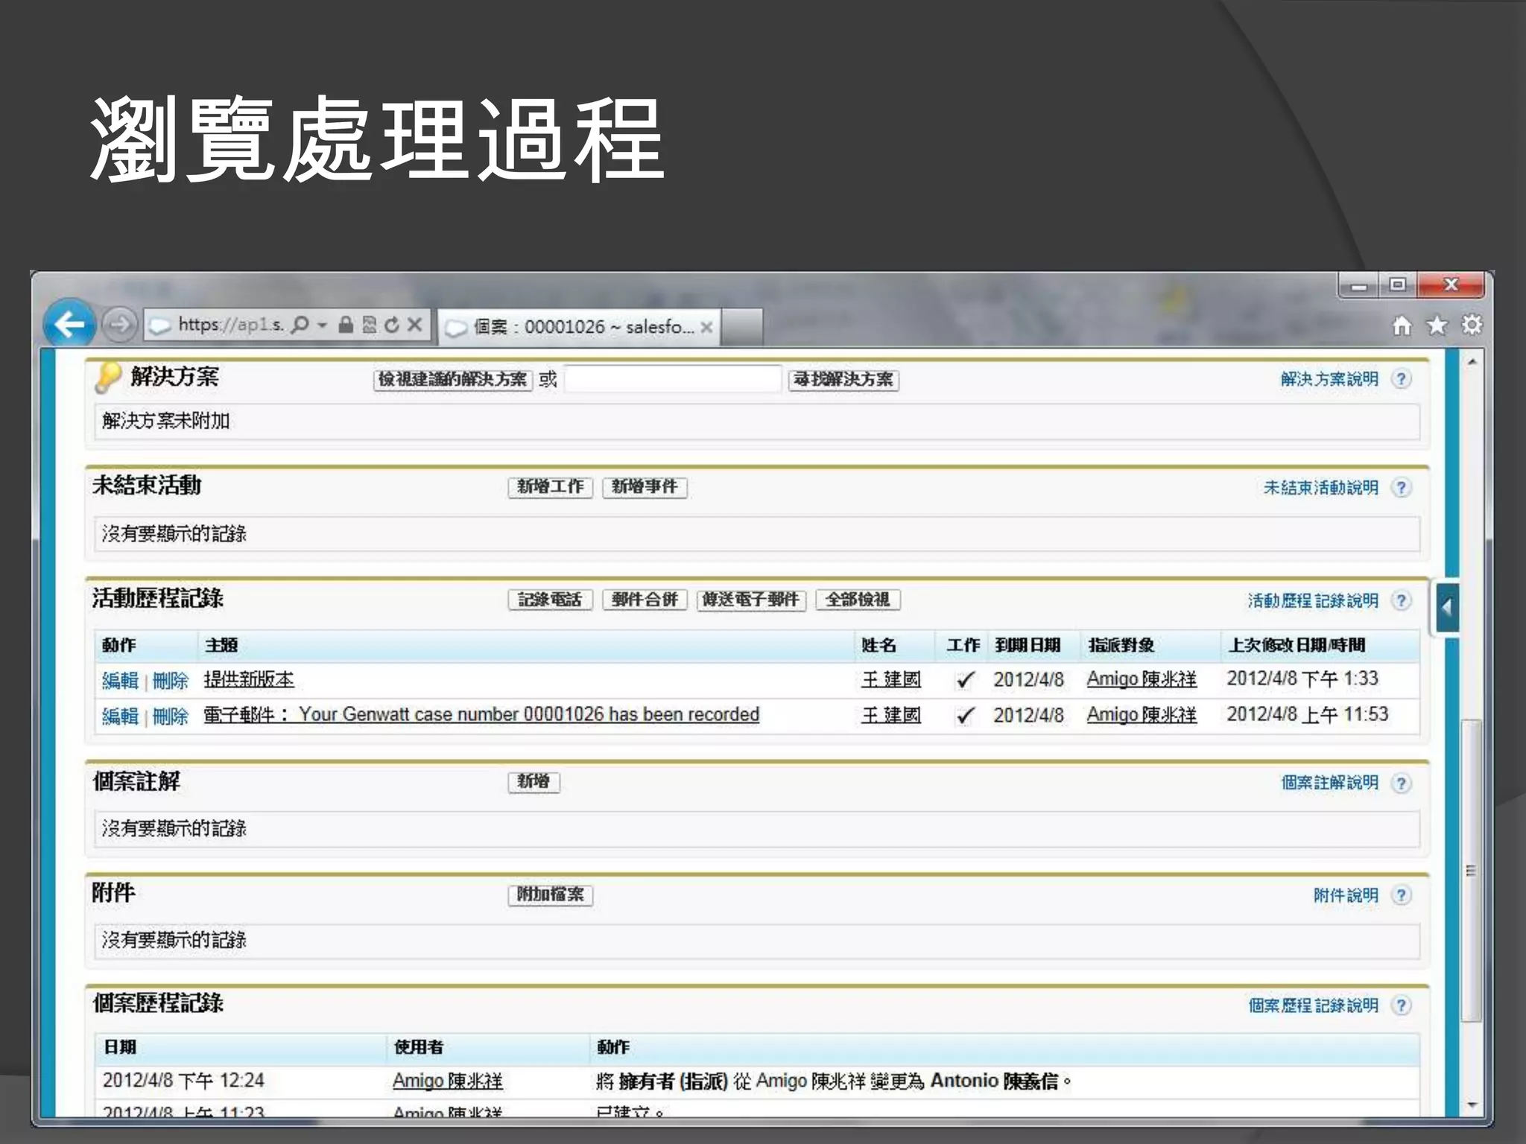Open the browser Home icon

coord(1402,325)
